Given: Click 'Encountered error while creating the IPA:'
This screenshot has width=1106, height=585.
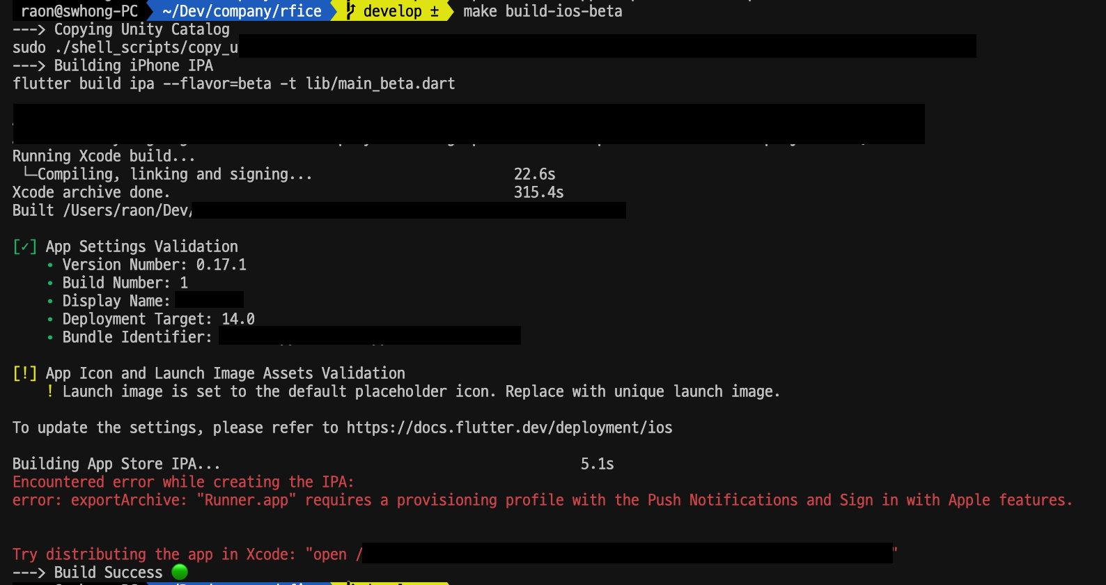Looking at the screenshot, I should [x=184, y=482].
